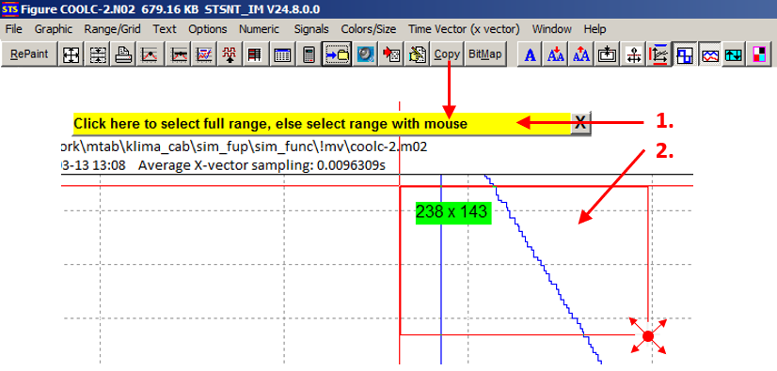The image size is (777, 371).
Task: Click the green 238 x 143 size label
Action: point(452,212)
